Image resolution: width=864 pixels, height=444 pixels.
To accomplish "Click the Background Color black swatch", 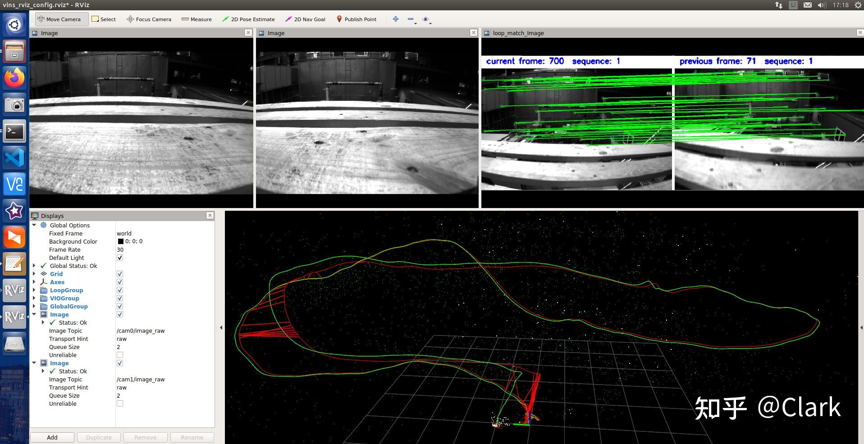I will point(120,242).
